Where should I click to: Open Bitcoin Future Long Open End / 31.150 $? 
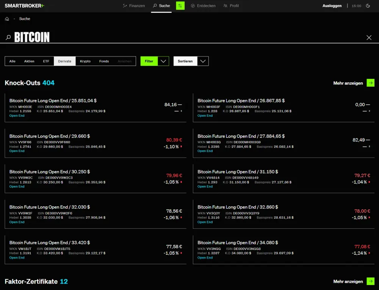283,179
